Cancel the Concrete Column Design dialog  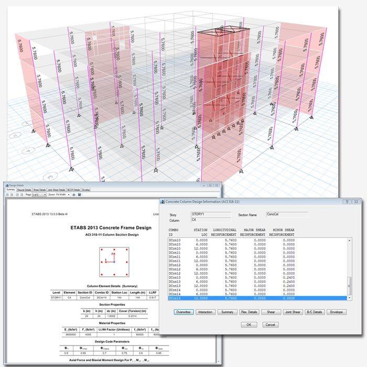click(x=271, y=325)
